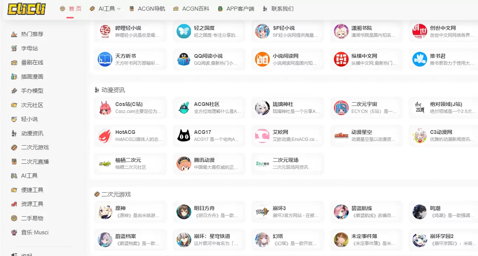Click the 艾欧网 pink icon
The width and height of the screenshot is (478, 256).
coord(262,136)
